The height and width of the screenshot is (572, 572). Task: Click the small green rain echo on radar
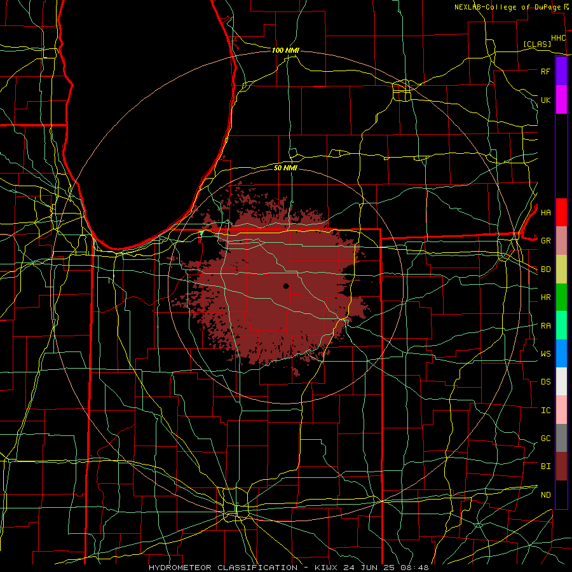(x=201, y=233)
